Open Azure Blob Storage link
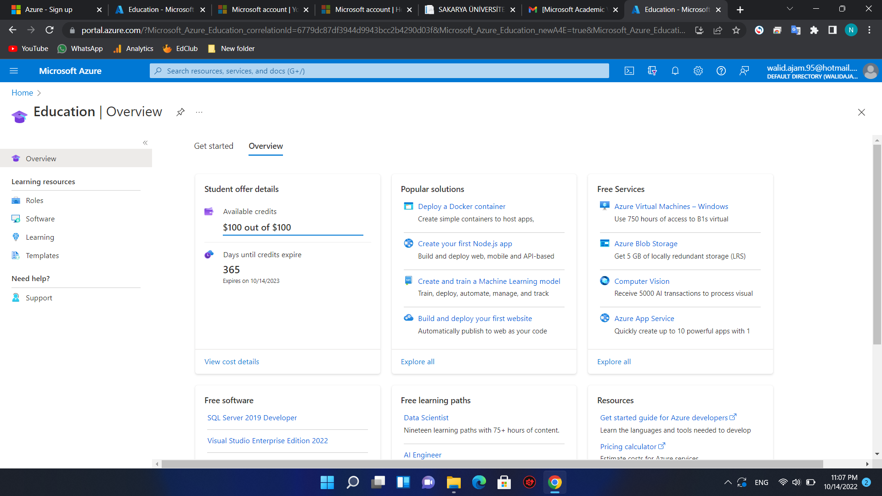The width and height of the screenshot is (882, 496). (x=646, y=244)
